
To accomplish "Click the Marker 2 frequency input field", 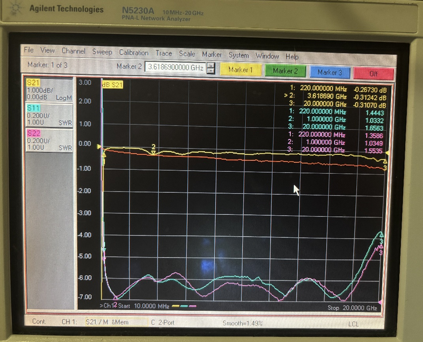I will pyautogui.click(x=175, y=68).
